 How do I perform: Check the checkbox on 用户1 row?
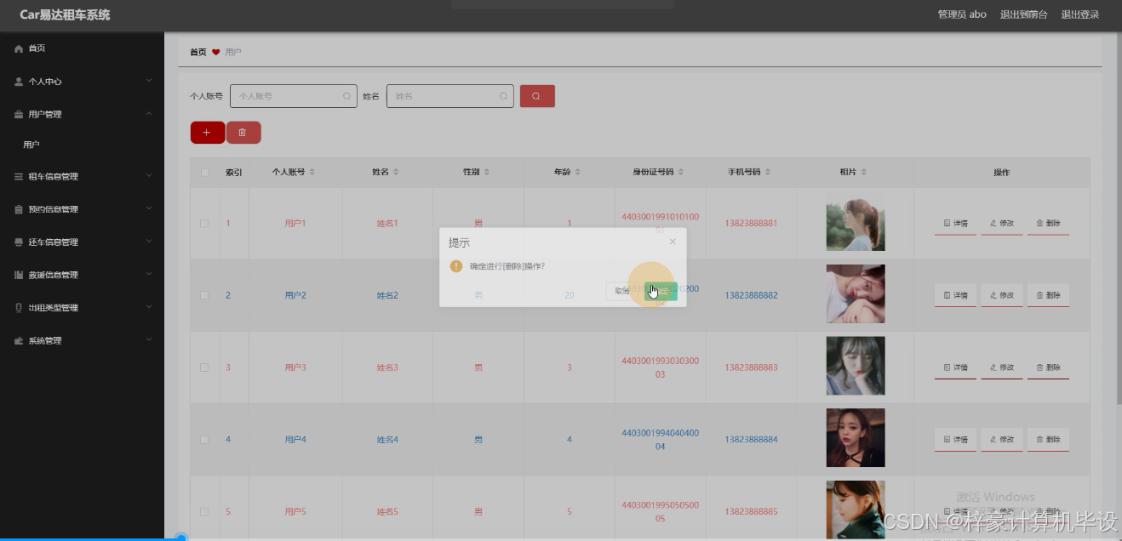tap(204, 223)
